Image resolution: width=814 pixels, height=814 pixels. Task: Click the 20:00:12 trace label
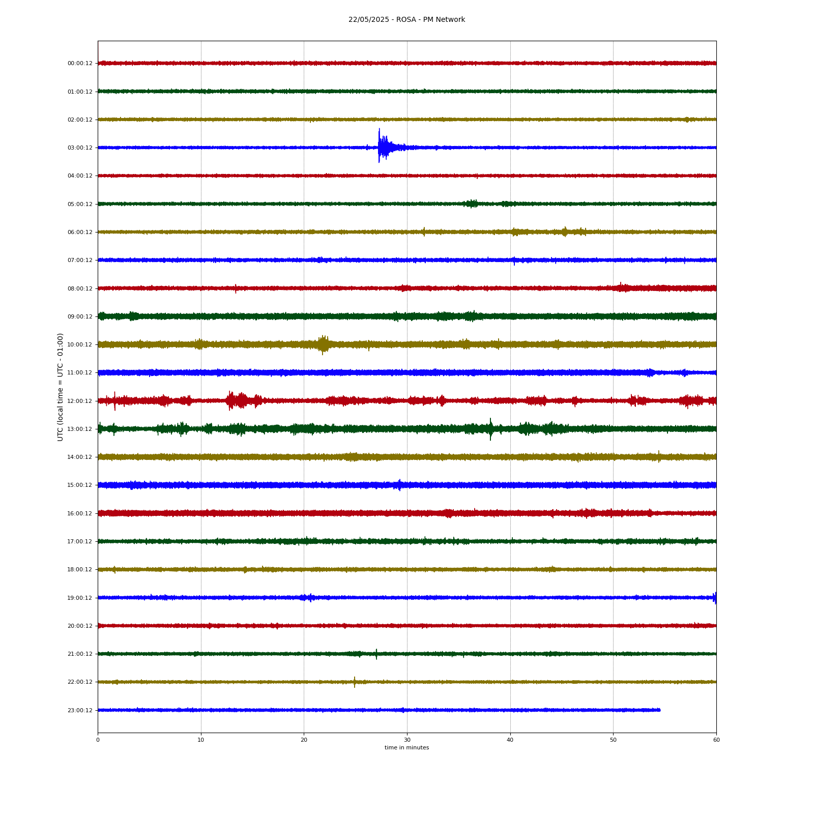tap(80, 626)
